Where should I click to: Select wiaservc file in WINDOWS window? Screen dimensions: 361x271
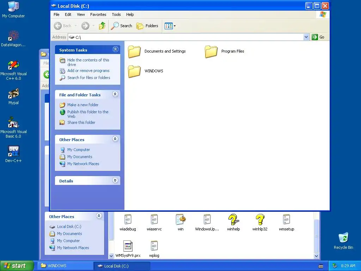(x=154, y=223)
